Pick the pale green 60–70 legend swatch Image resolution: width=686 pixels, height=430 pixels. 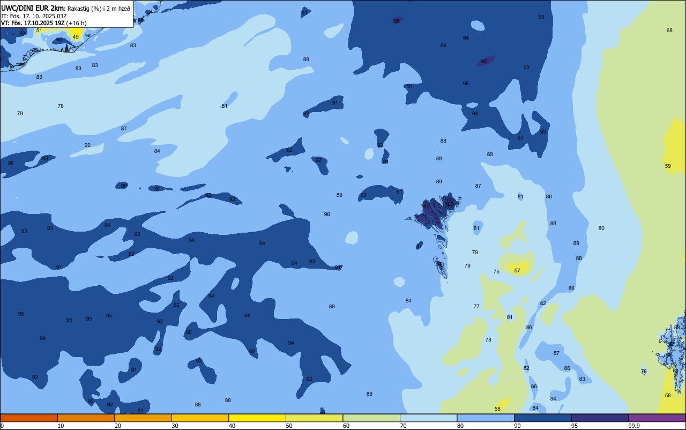click(371, 418)
